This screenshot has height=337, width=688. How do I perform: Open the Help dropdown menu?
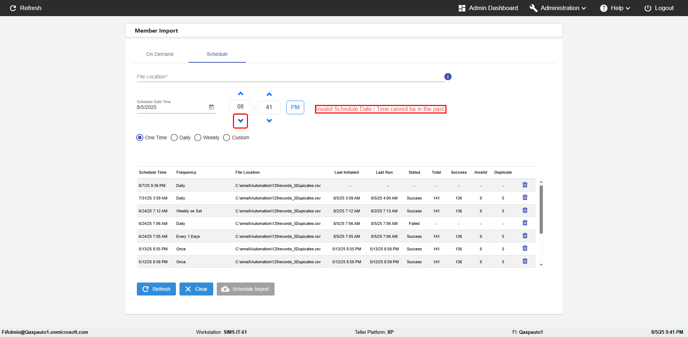point(615,8)
